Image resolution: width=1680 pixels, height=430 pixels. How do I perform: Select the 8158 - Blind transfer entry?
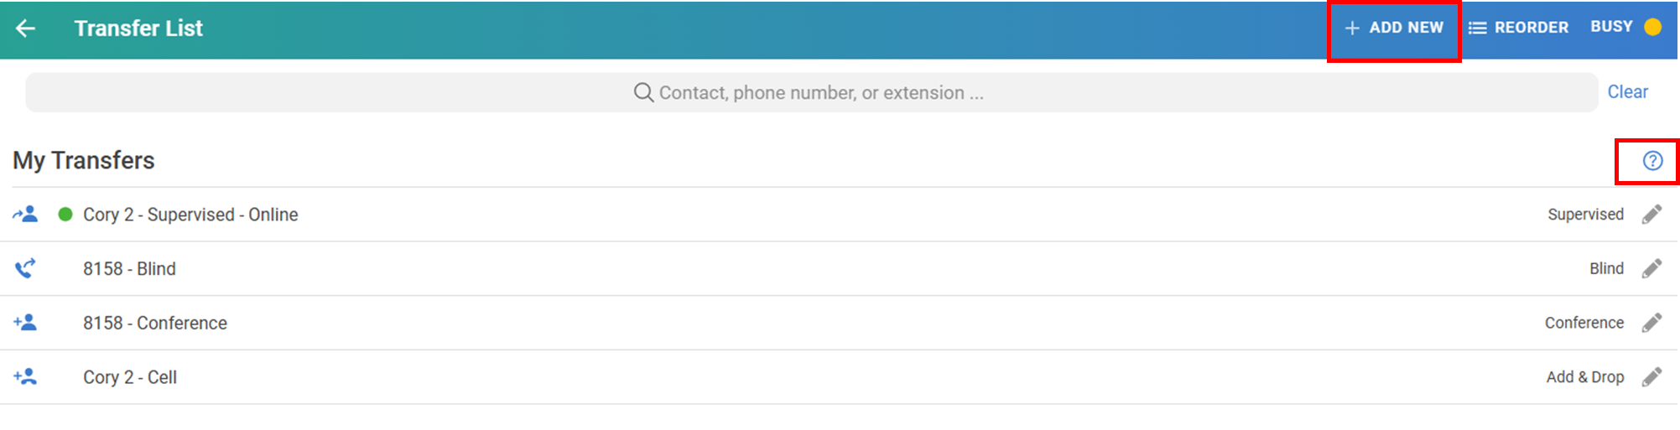(x=129, y=269)
